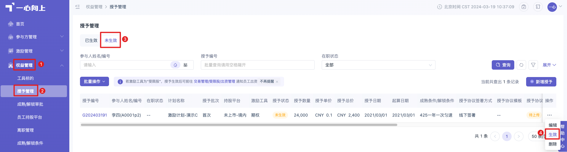The height and width of the screenshot is (152, 567).
Task: Select 授予管理 in the sidebar
Action: point(34,91)
